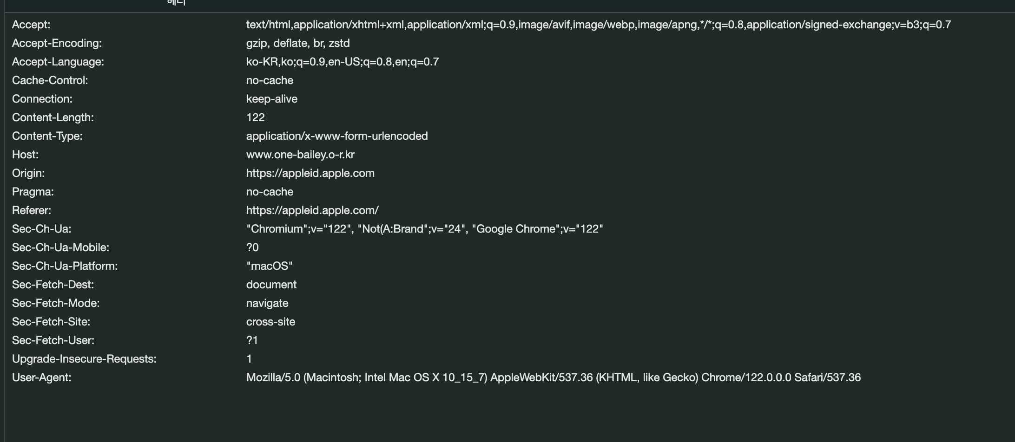
Task: Select the Content-Length value 122
Action: tap(255, 117)
